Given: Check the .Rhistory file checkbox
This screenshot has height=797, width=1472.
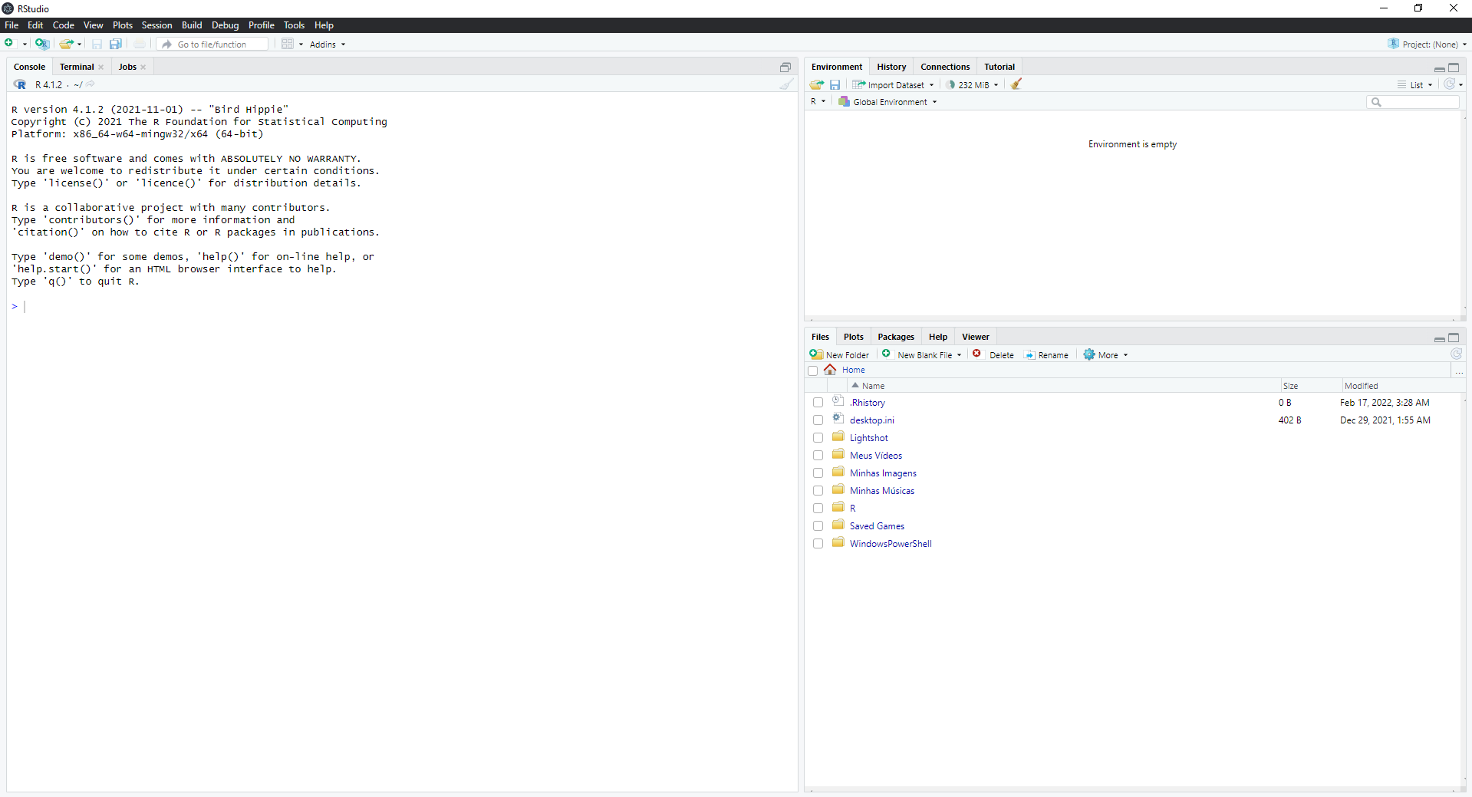Looking at the screenshot, I should tap(818, 402).
